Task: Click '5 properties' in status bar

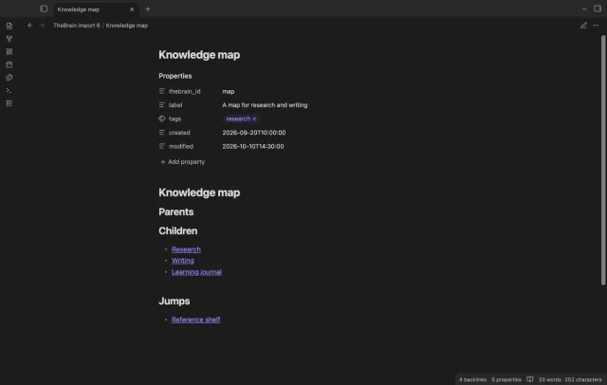Action: click(x=506, y=379)
